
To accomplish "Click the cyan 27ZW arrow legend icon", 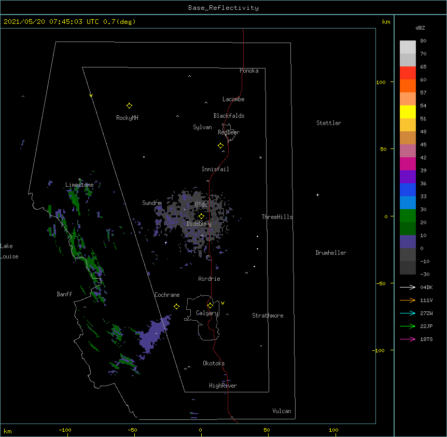I will point(408,313).
